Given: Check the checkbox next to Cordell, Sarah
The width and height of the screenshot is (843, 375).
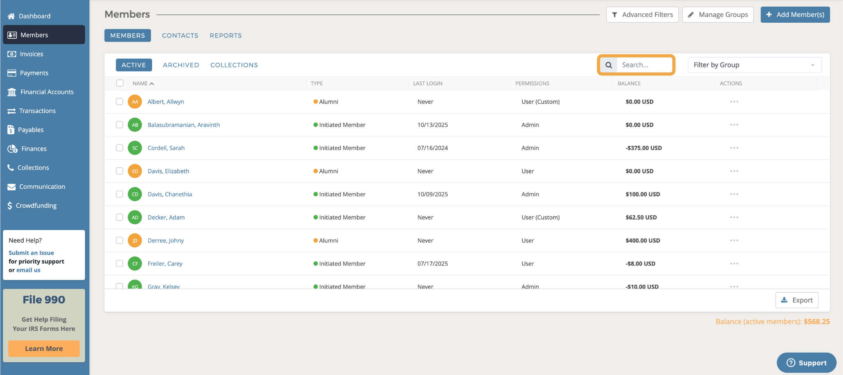Looking at the screenshot, I should click(120, 148).
